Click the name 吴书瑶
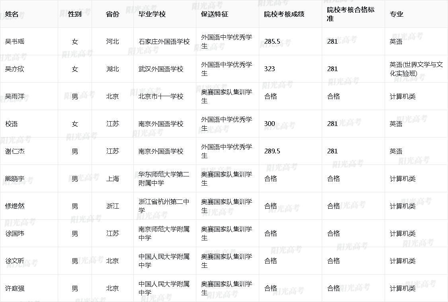The width and height of the screenshot is (448, 302). click(x=15, y=41)
